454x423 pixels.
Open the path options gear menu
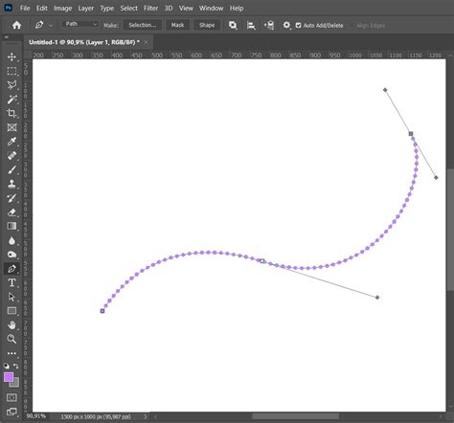(x=286, y=25)
